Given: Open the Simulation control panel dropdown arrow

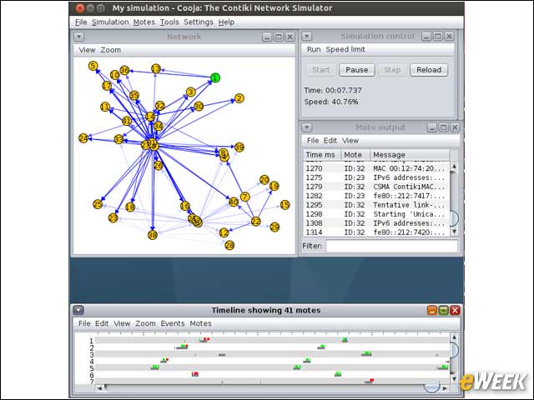Looking at the screenshot, I should [x=306, y=37].
